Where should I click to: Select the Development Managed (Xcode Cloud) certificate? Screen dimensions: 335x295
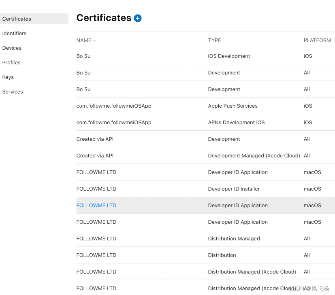coord(95,155)
